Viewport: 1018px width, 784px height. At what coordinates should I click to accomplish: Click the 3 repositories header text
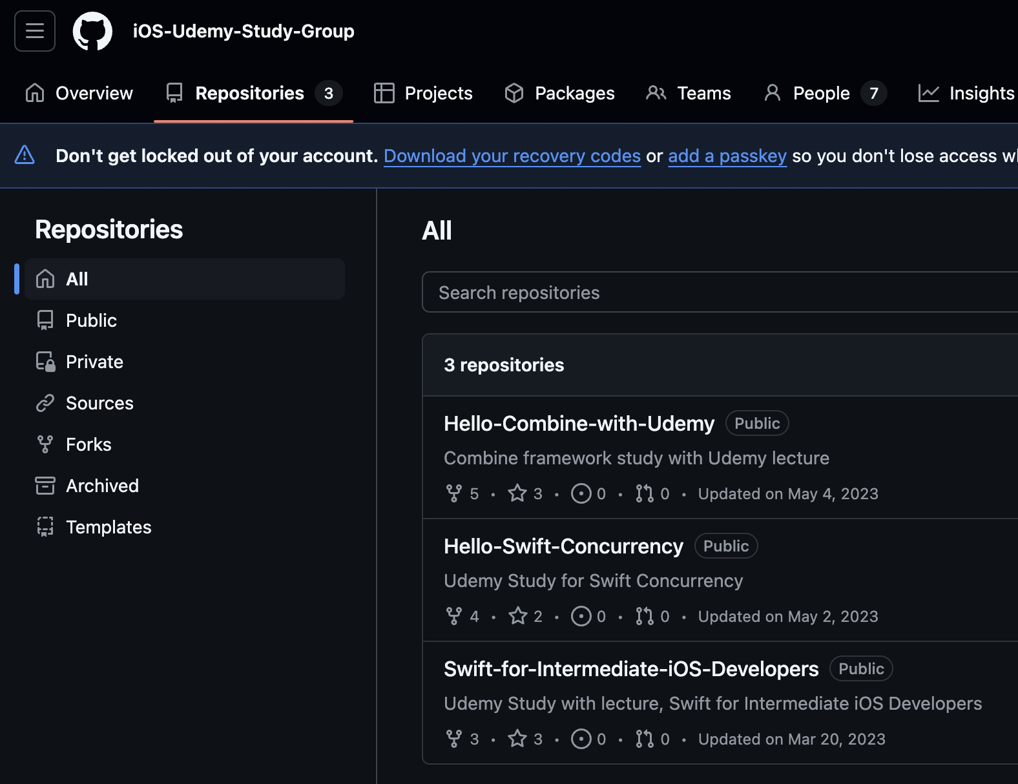click(x=504, y=365)
